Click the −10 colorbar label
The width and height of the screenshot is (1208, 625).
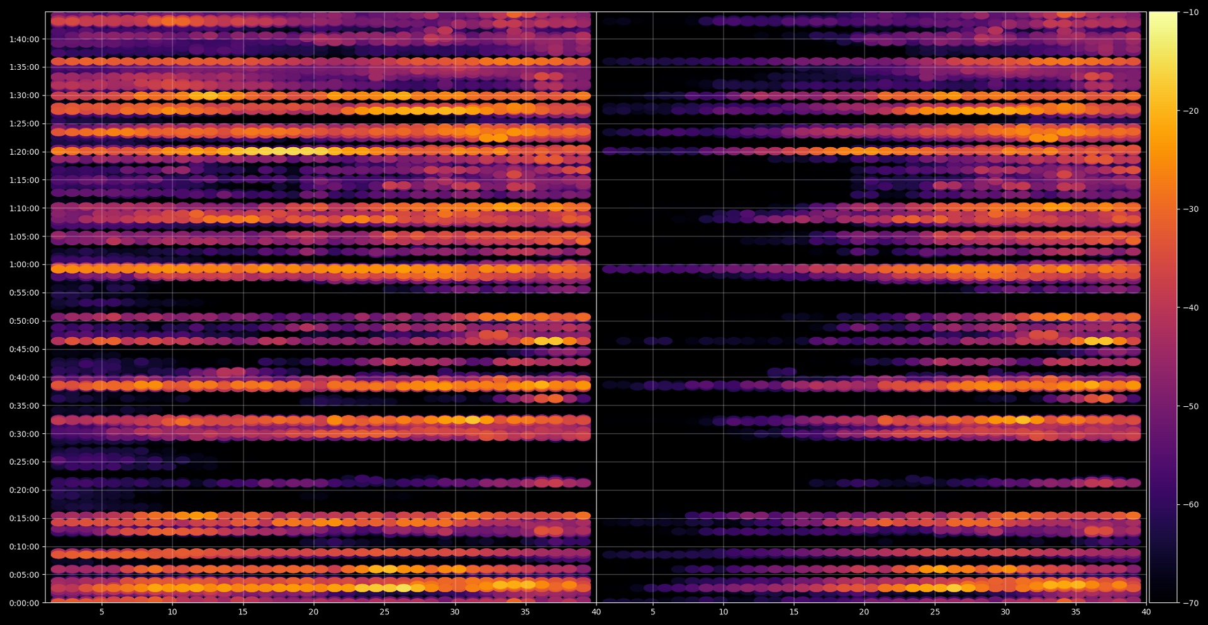tap(1191, 12)
